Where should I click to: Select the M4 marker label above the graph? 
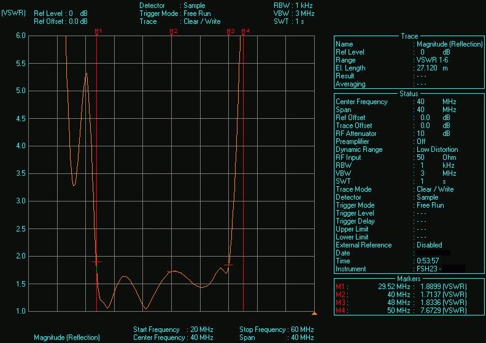tap(245, 31)
